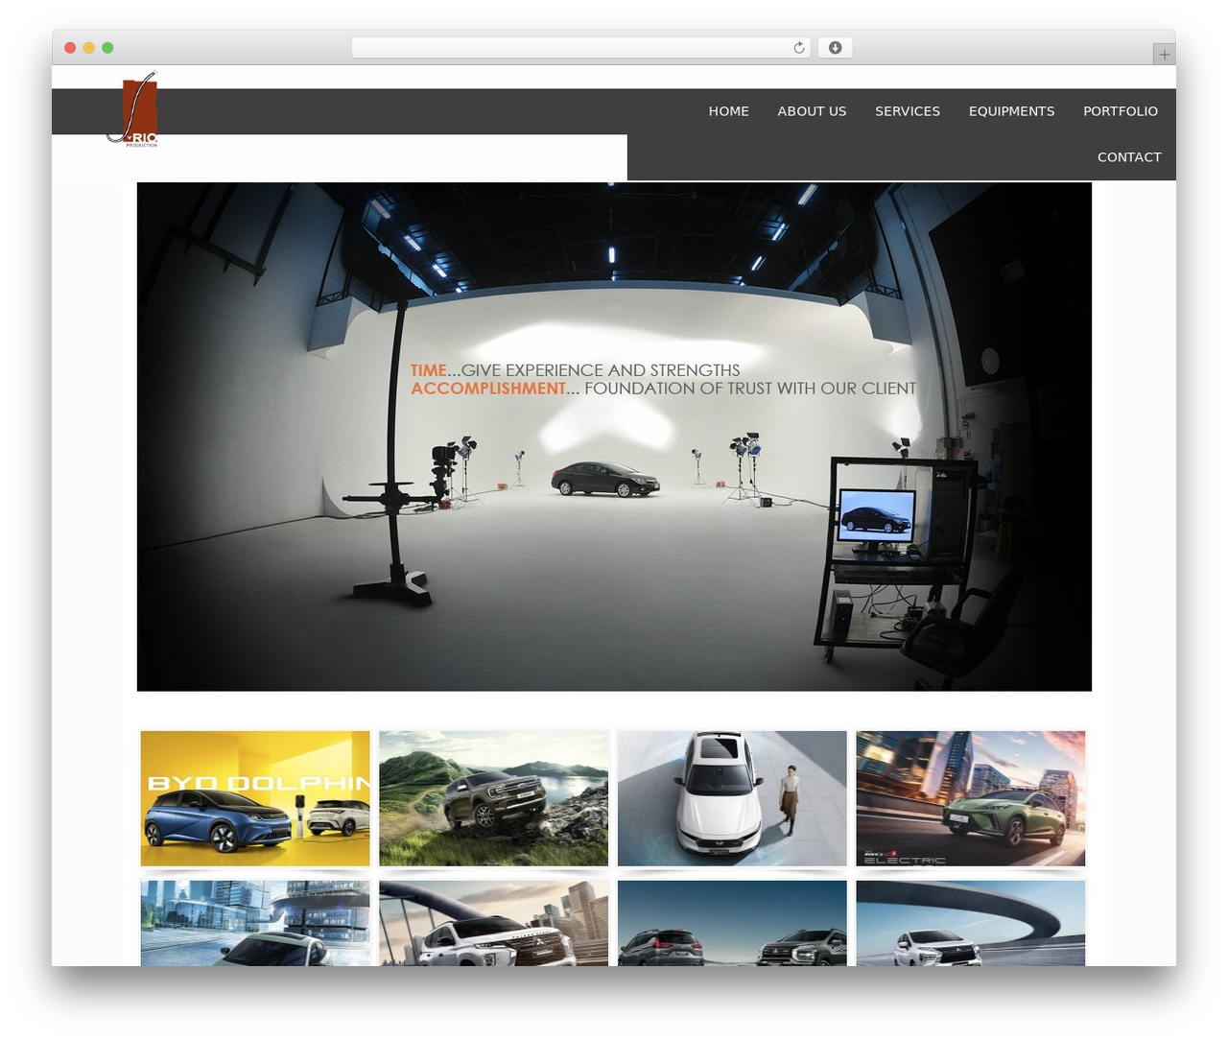Image resolution: width=1228 pixels, height=1040 pixels.
Task: Click the J-Rio Production logo
Action: 132,108
